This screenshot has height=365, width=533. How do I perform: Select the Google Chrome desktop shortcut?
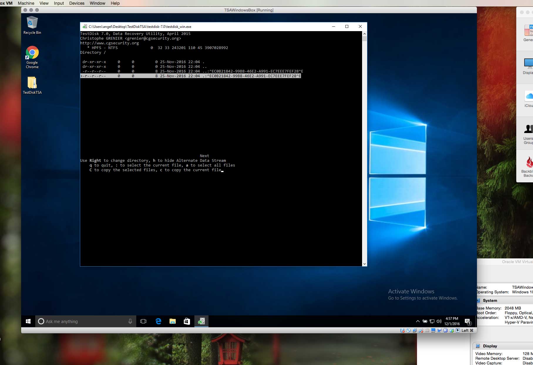(x=32, y=58)
